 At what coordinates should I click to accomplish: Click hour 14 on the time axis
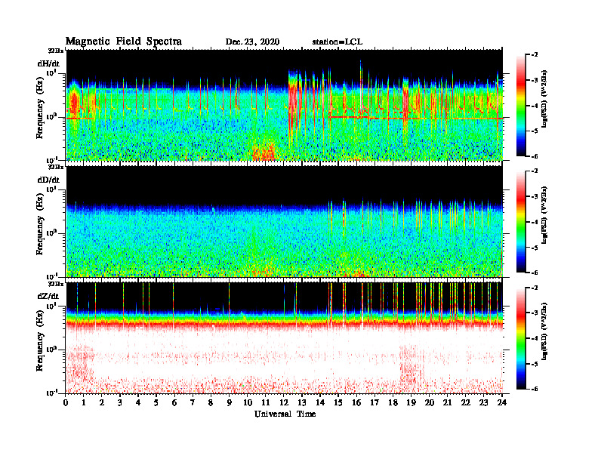pyautogui.click(x=320, y=403)
